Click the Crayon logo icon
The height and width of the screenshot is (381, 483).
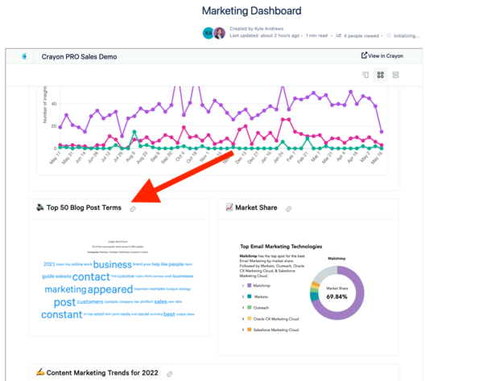click(24, 57)
